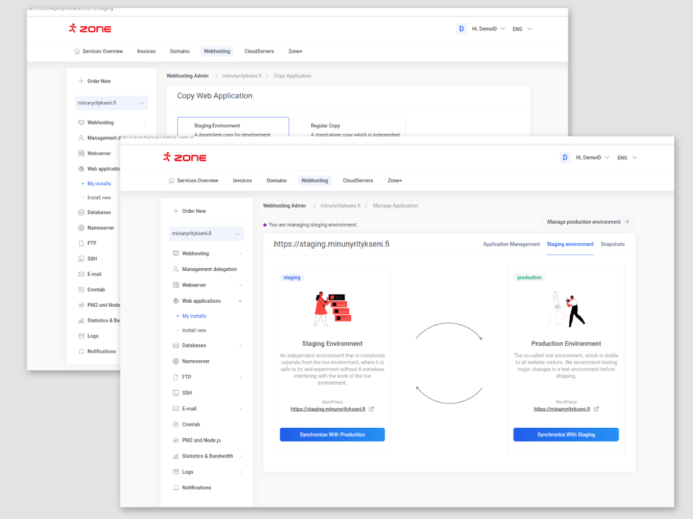The image size is (693, 519).
Task: Open the ENG language dropdown in front window
Action: pyautogui.click(x=627, y=157)
